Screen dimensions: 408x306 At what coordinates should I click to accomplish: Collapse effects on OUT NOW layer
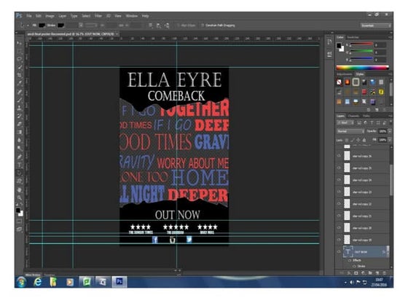[388, 251]
